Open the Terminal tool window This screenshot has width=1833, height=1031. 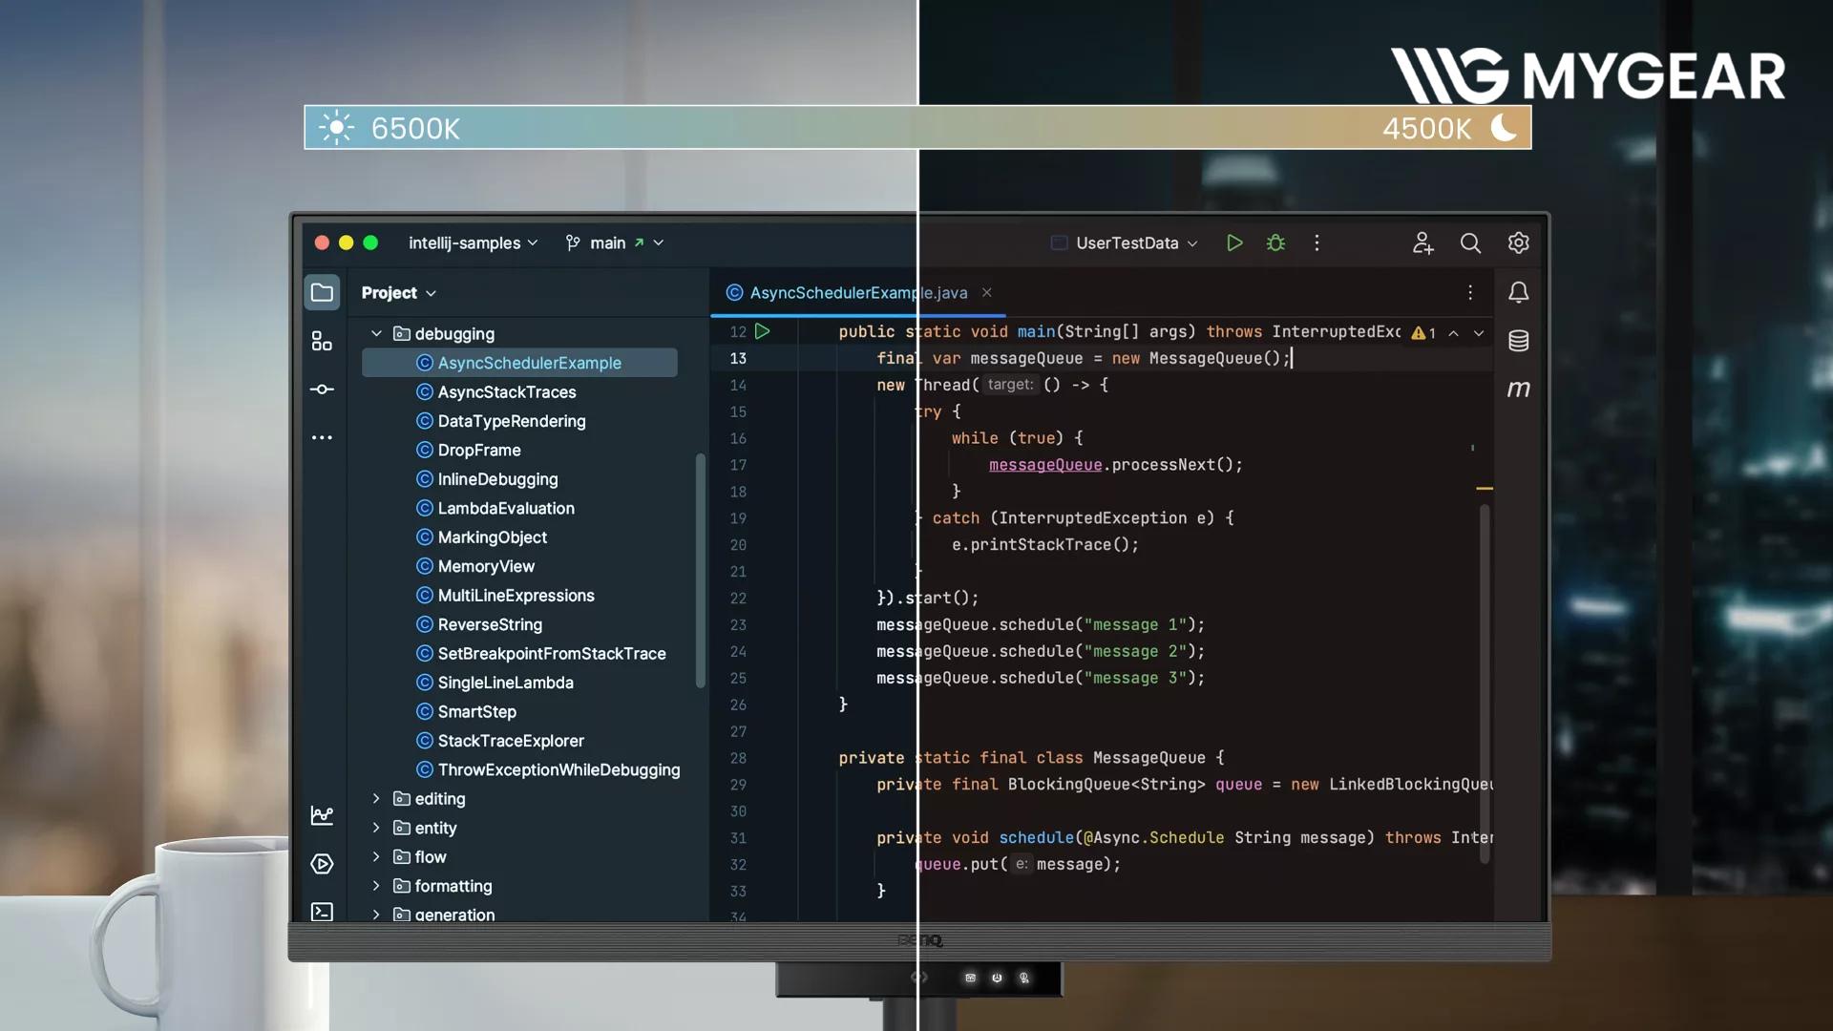[x=322, y=912]
